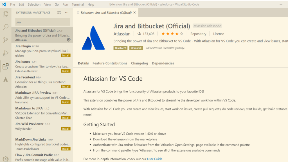Open the Extensions view icon
Viewport: 288px width, 162px height.
(6, 66)
